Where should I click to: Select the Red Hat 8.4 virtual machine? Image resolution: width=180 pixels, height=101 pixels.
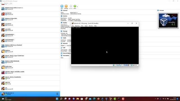30,14
